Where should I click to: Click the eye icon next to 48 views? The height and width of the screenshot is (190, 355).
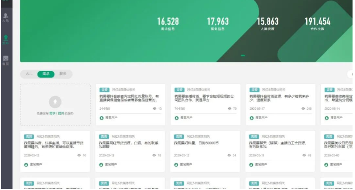point(304,155)
